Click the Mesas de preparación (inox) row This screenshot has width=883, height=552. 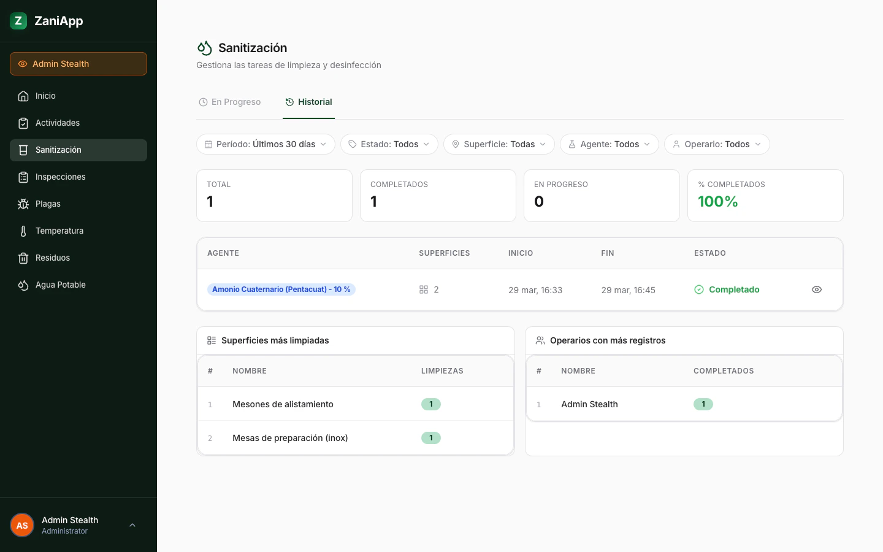coord(356,438)
